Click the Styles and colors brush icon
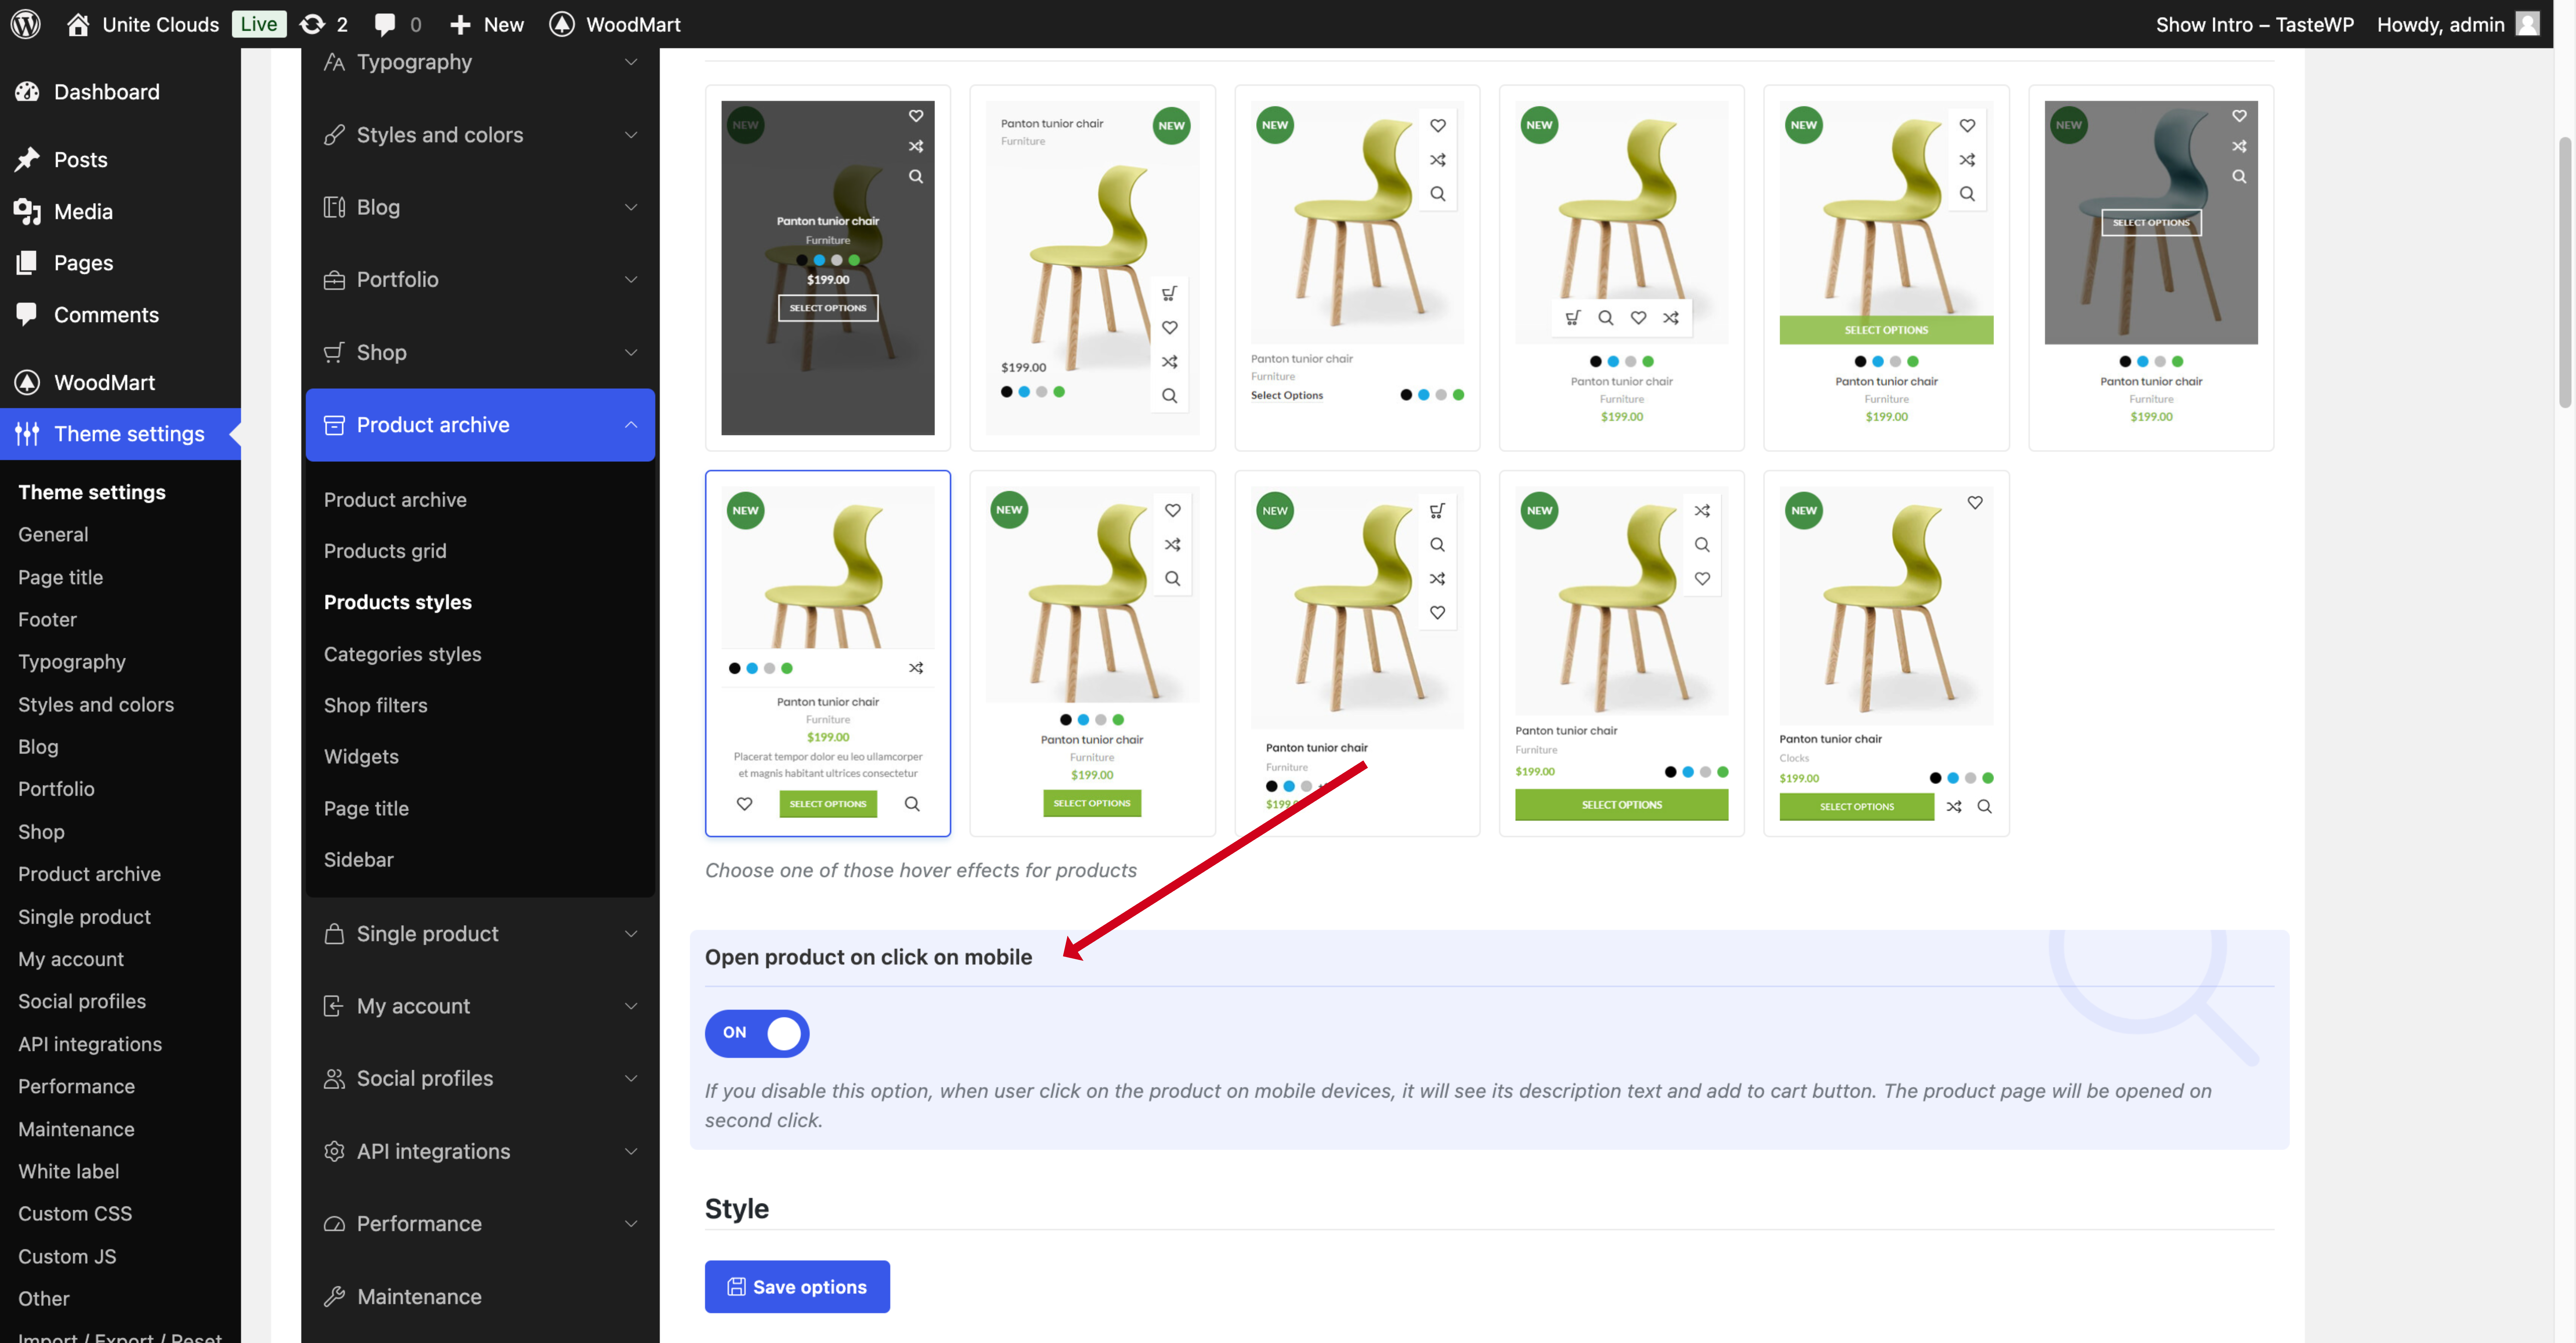2576x1343 pixels. 334,135
